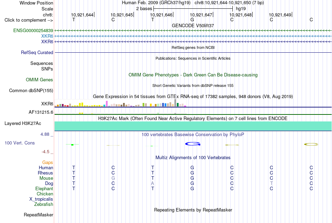Click the 100 Vert. Cons label
Image resolution: width=332 pixels, height=223 pixels.
pos(20,143)
